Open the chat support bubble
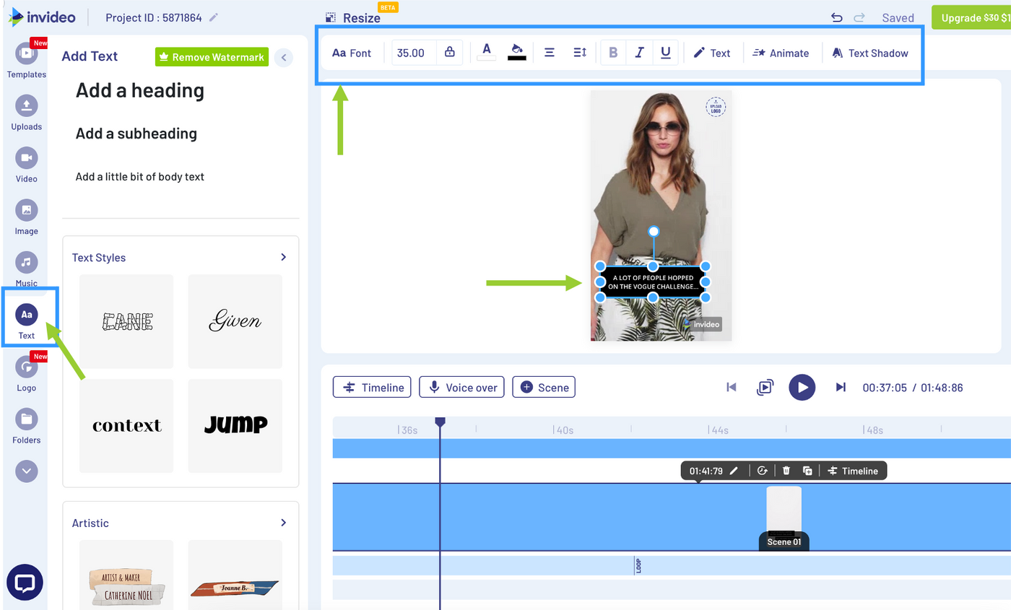1011x610 pixels. pyautogui.click(x=25, y=582)
